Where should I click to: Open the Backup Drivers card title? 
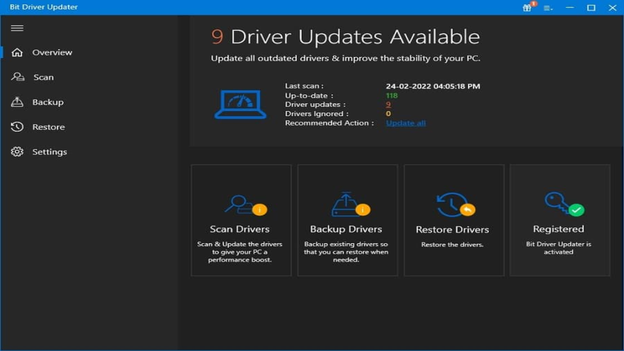tap(346, 229)
